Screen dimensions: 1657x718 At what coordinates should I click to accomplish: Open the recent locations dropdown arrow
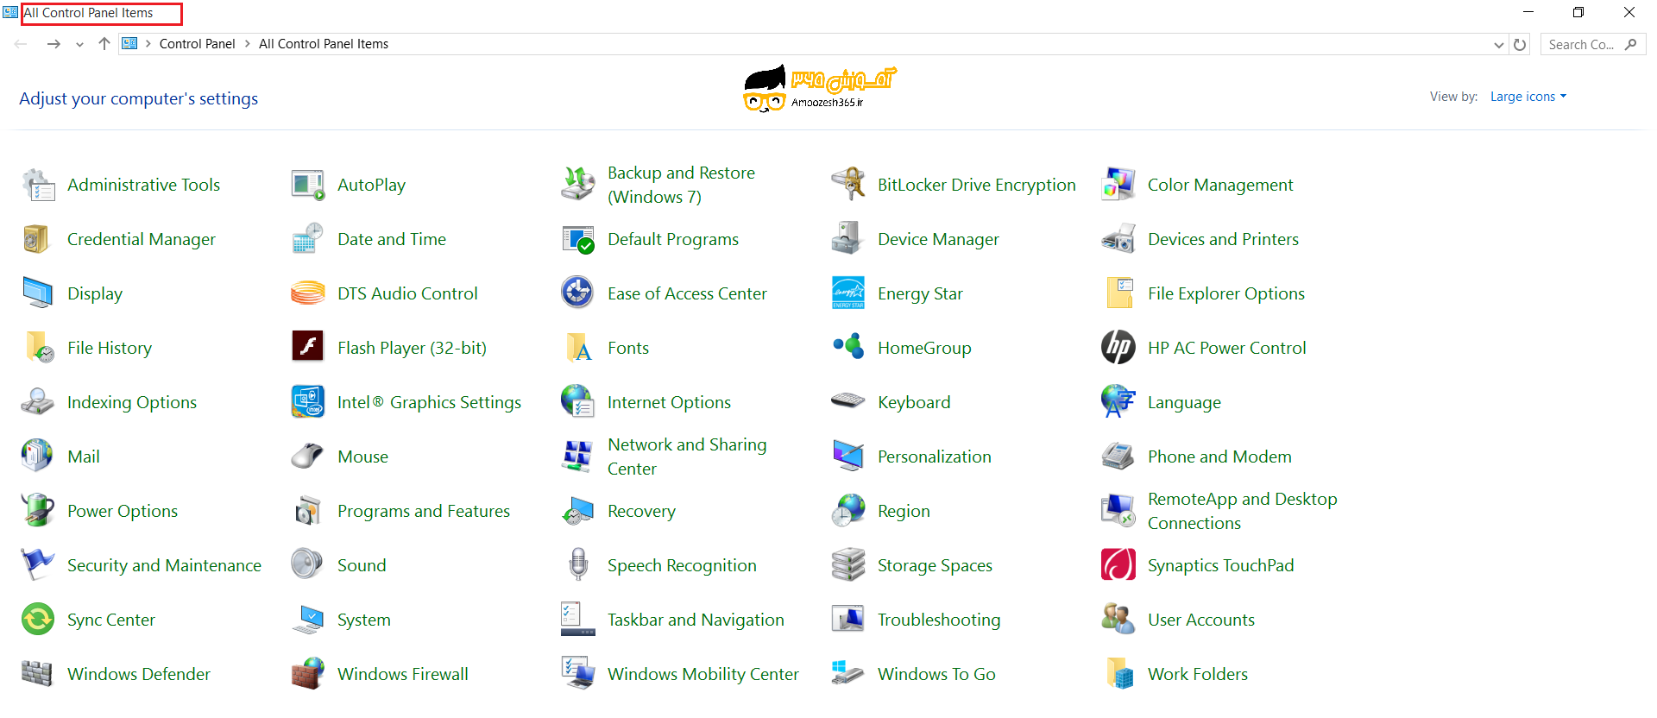[79, 45]
